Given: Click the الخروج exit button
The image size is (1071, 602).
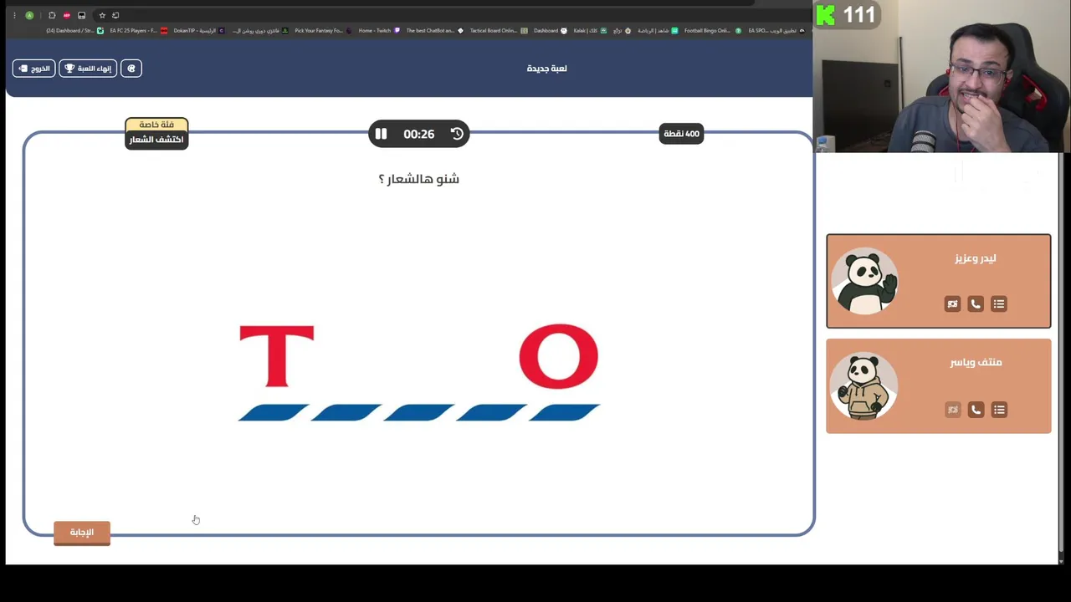Looking at the screenshot, I should point(34,69).
